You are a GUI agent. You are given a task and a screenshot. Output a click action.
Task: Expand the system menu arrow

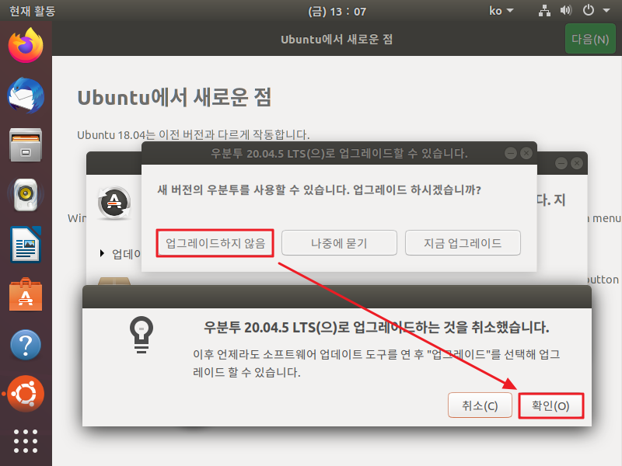(x=606, y=11)
